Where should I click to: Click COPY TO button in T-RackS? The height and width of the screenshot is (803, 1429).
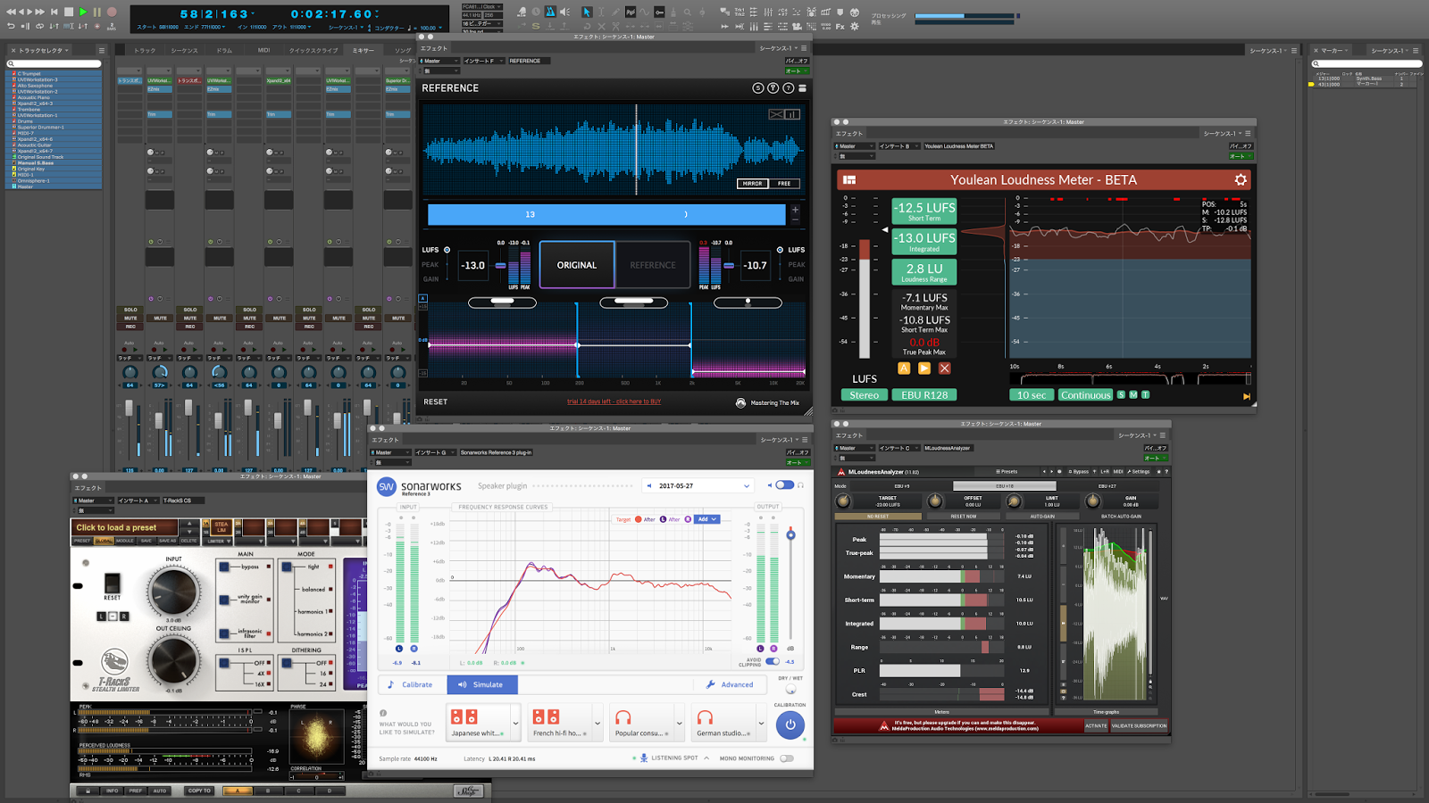click(199, 791)
